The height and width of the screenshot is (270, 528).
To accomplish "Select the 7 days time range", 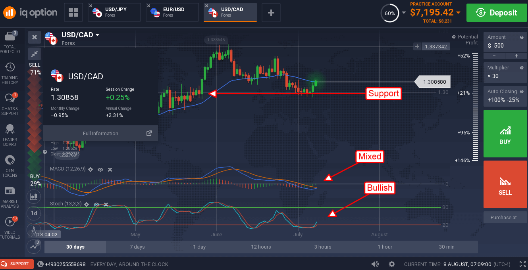I will 137,247.
